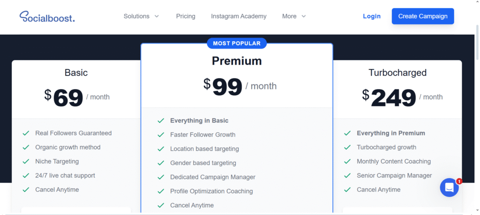
Task: Expand the More dropdown menu
Action: point(294,16)
